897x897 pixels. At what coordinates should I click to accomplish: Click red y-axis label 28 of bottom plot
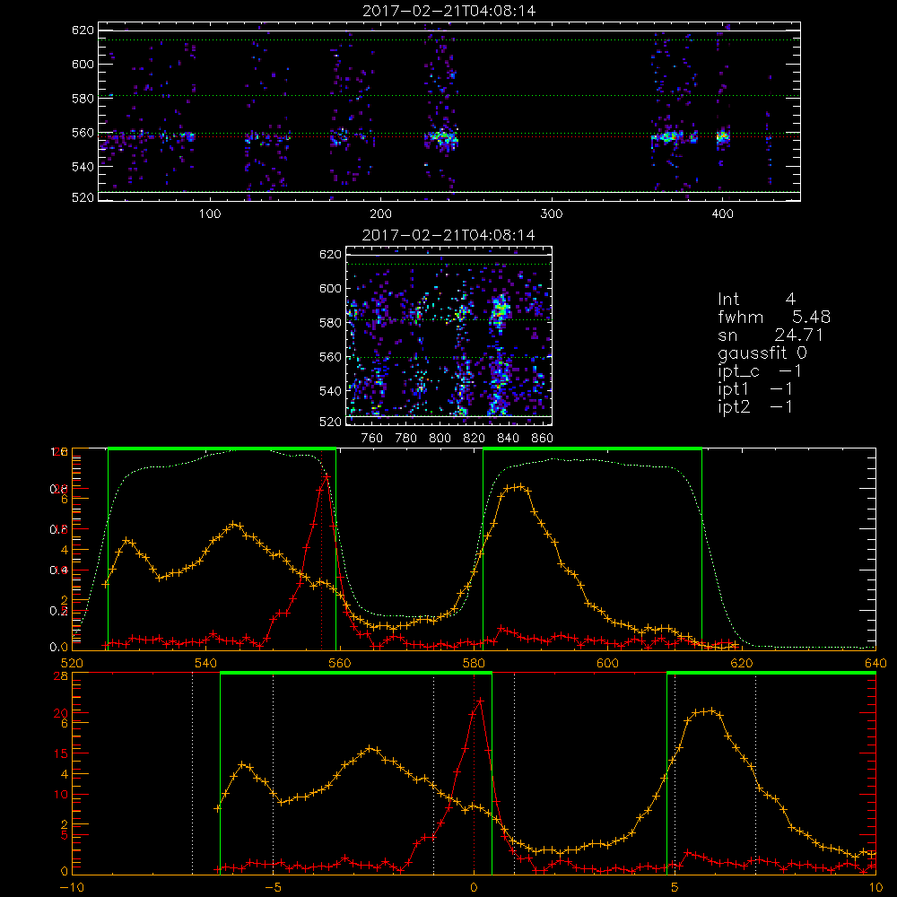point(61,675)
